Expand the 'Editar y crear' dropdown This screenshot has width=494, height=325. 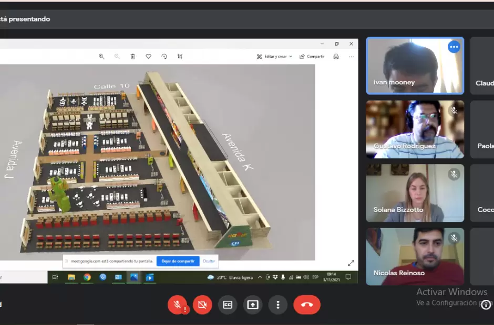(x=274, y=57)
